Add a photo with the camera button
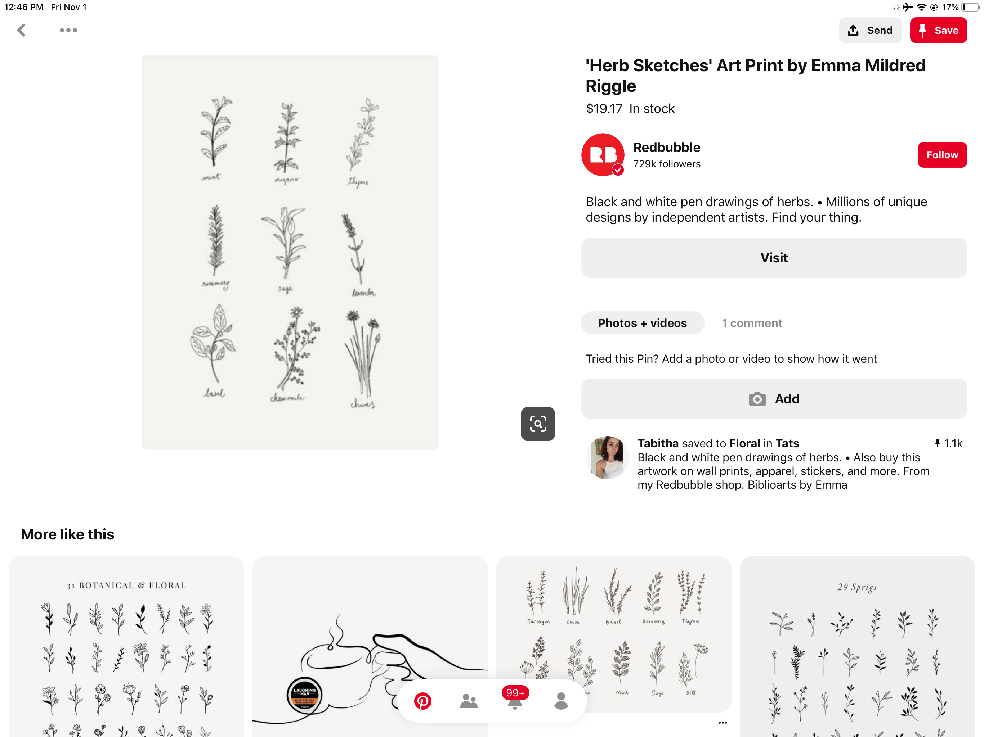Screen dimensions: 984x737 click(774, 399)
